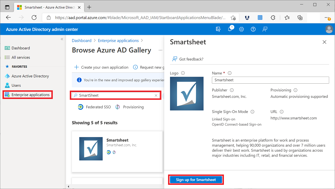Refresh the current page

click(34, 18)
